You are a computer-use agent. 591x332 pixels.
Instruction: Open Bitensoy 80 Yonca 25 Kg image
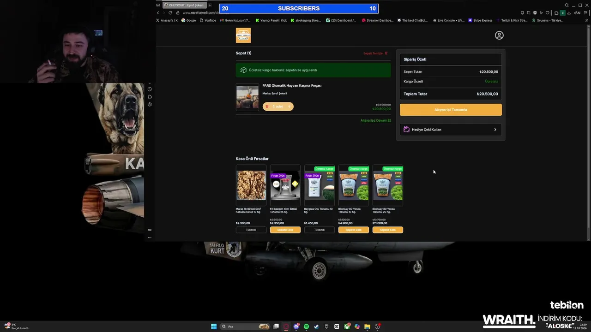[387, 185]
